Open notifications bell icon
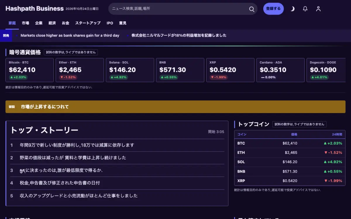Image resolution: width=351 pixels, height=219 pixels. click(x=305, y=9)
